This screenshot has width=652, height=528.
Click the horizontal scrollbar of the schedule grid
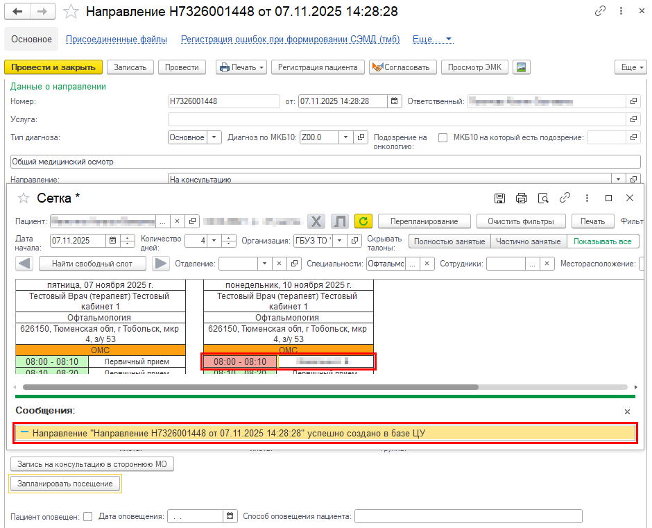point(250,386)
